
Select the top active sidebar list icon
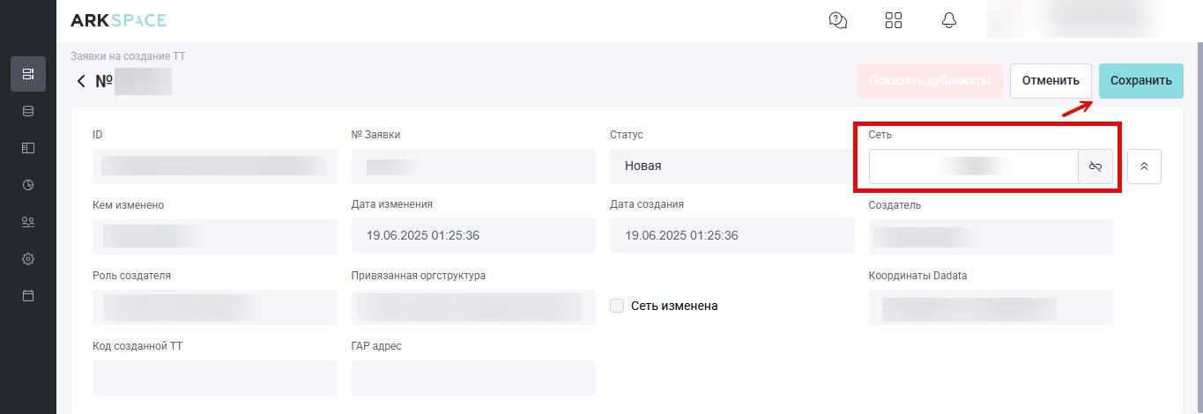(x=28, y=74)
